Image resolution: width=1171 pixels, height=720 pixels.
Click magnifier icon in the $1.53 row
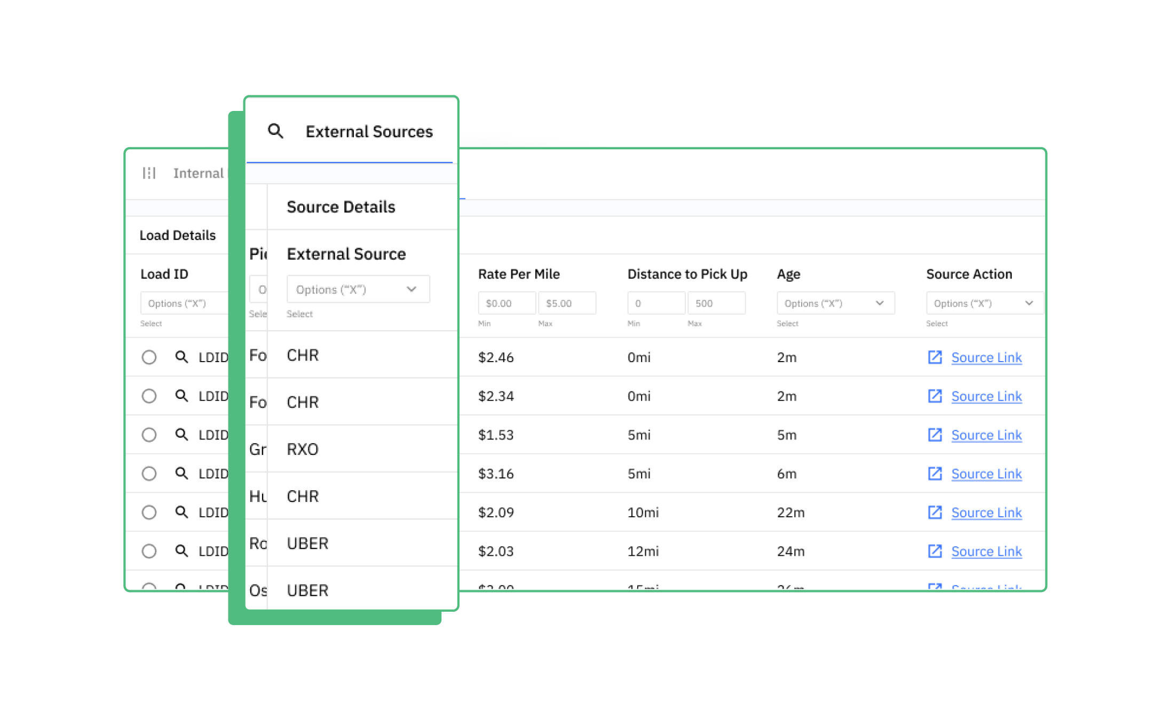[181, 435]
